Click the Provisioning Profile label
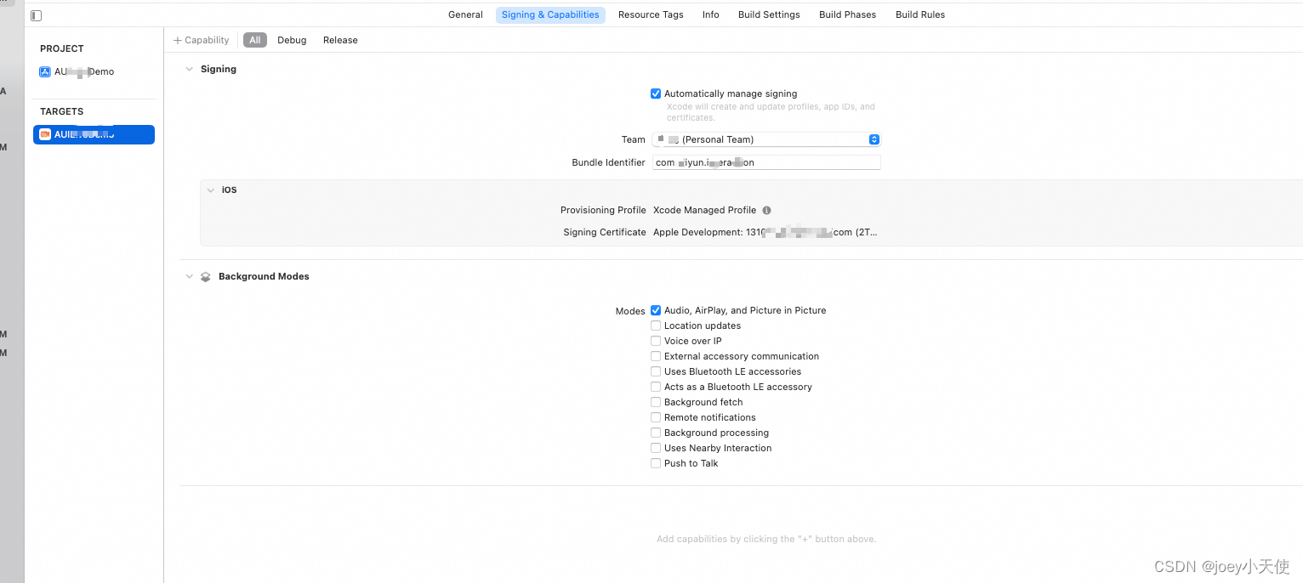The image size is (1303, 583). click(603, 210)
